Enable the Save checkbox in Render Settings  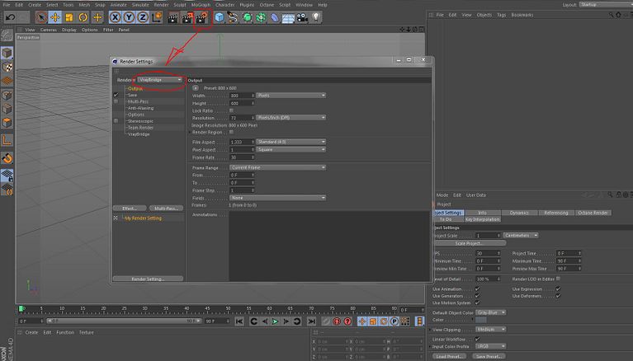click(x=116, y=95)
